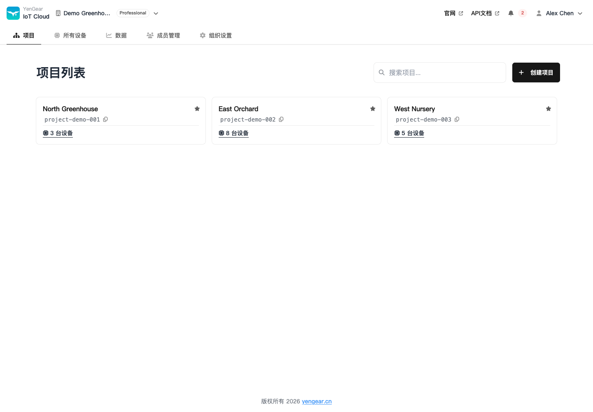Open the 所有设备 tab
The image size is (593, 412).
pos(70,35)
